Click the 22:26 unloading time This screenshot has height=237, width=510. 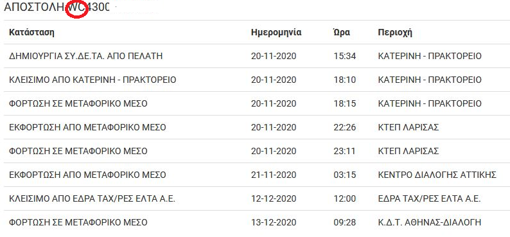pyautogui.click(x=345, y=127)
